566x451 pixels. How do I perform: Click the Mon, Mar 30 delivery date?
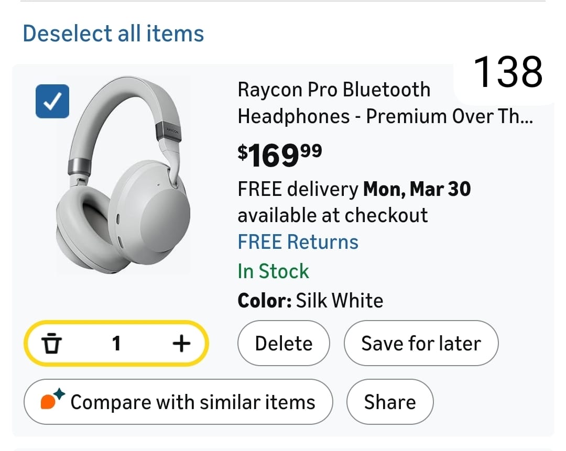click(x=417, y=189)
